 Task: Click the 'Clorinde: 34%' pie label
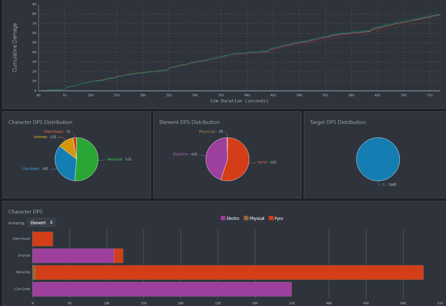35,169
